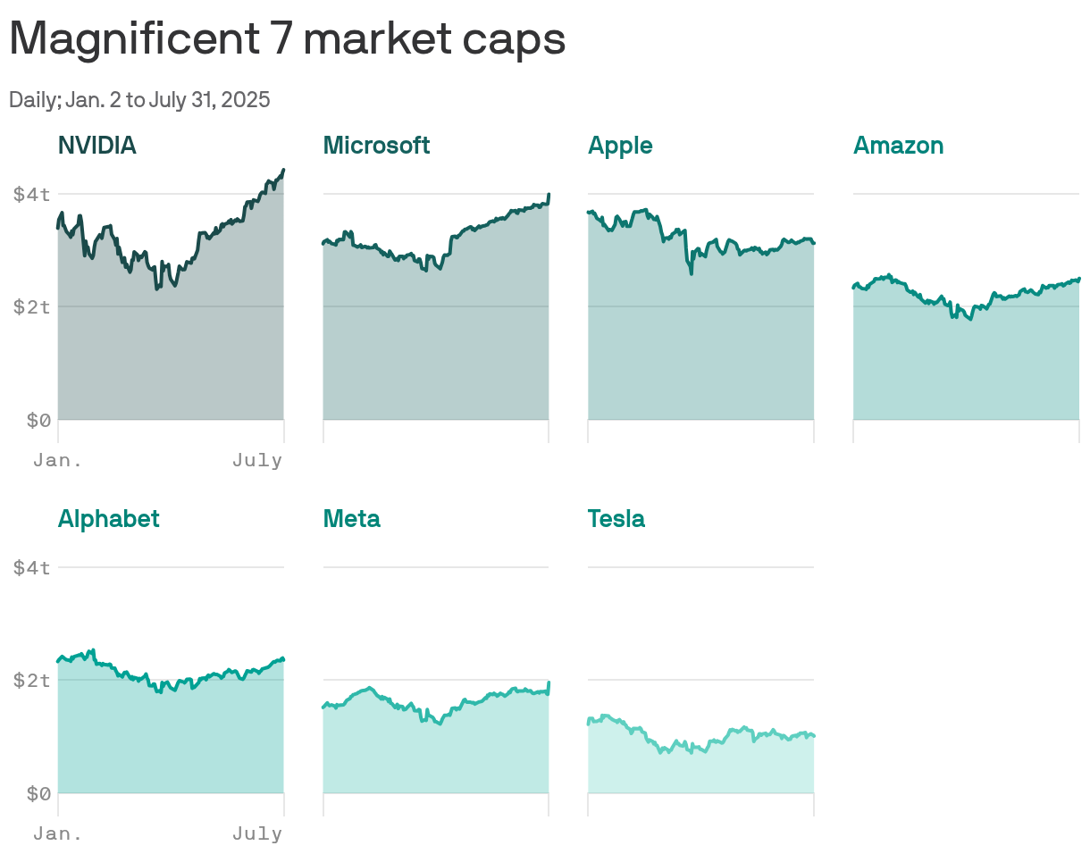The height and width of the screenshot is (854, 1090).
Task: Click the $4t axis label on the NVIDIA chart
Action: pos(32,193)
